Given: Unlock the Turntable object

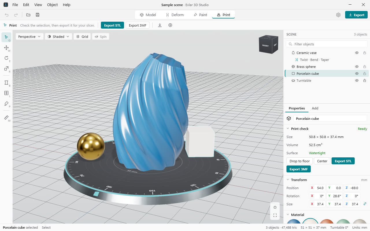Looking at the screenshot, I should 365,81.
